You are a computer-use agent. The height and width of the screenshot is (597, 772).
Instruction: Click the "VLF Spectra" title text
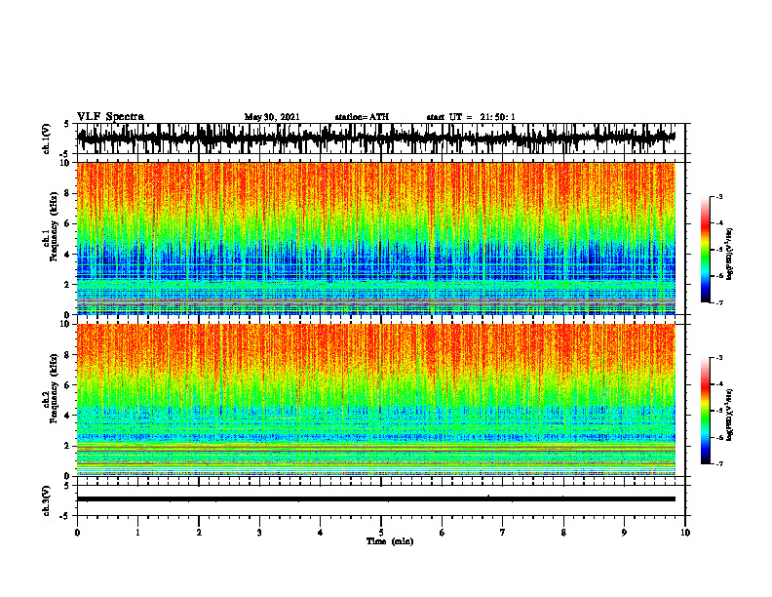110,117
